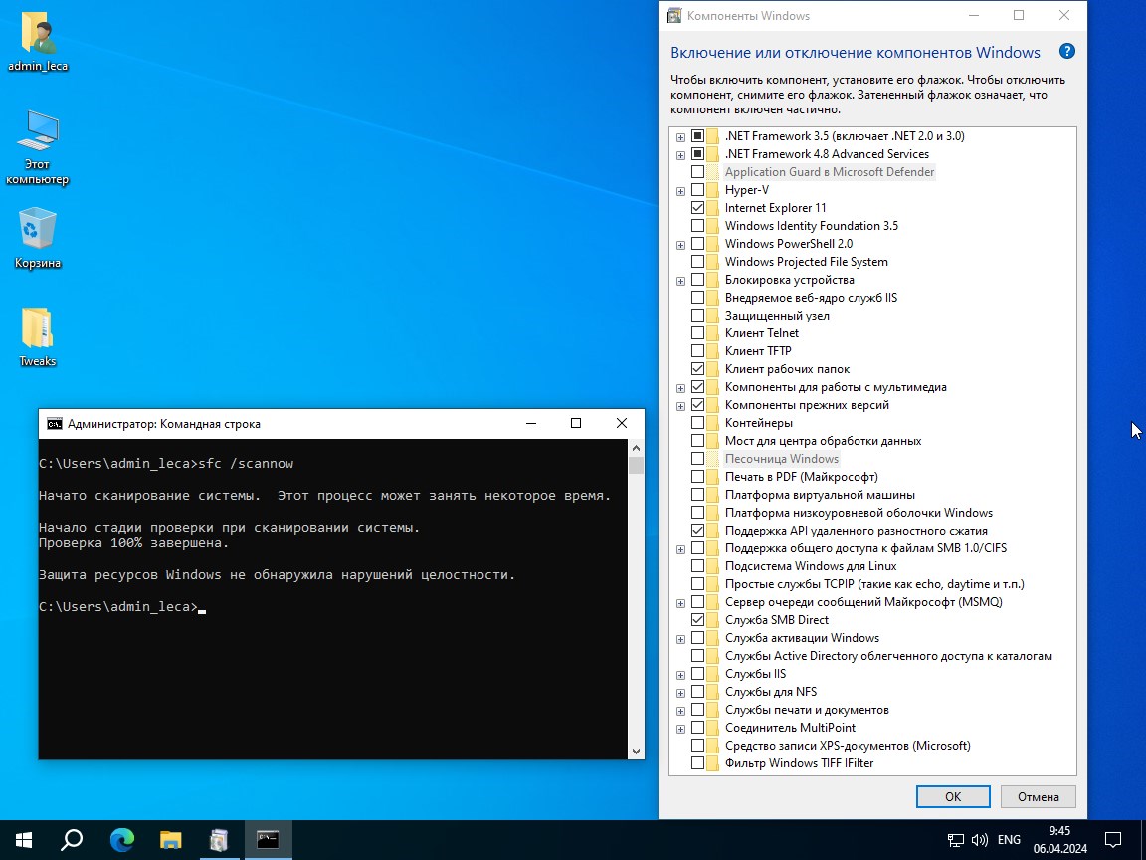Viewport: 1146px width, 860px height.
Task: Check the Подсистема Windows для Linux box
Action: tap(698, 566)
